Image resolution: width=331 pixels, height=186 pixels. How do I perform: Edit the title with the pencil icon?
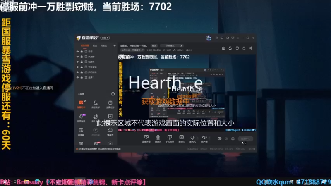click(181, 45)
